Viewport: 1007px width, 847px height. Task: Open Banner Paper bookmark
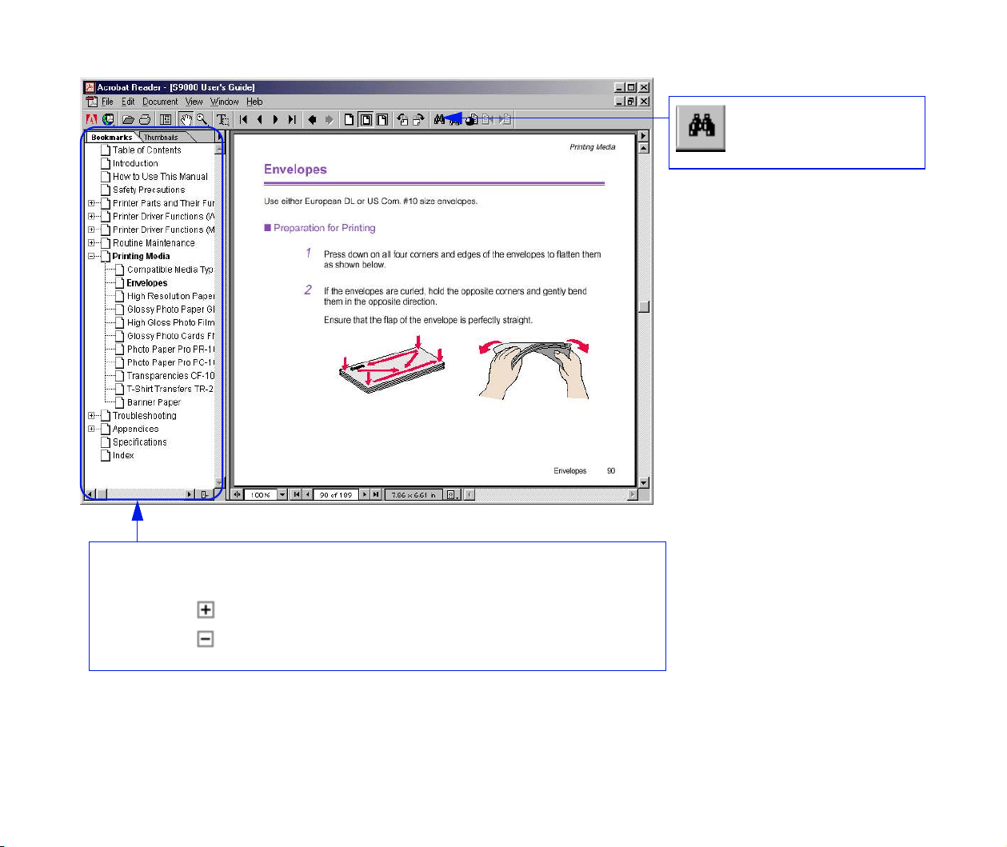pos(154,403)
